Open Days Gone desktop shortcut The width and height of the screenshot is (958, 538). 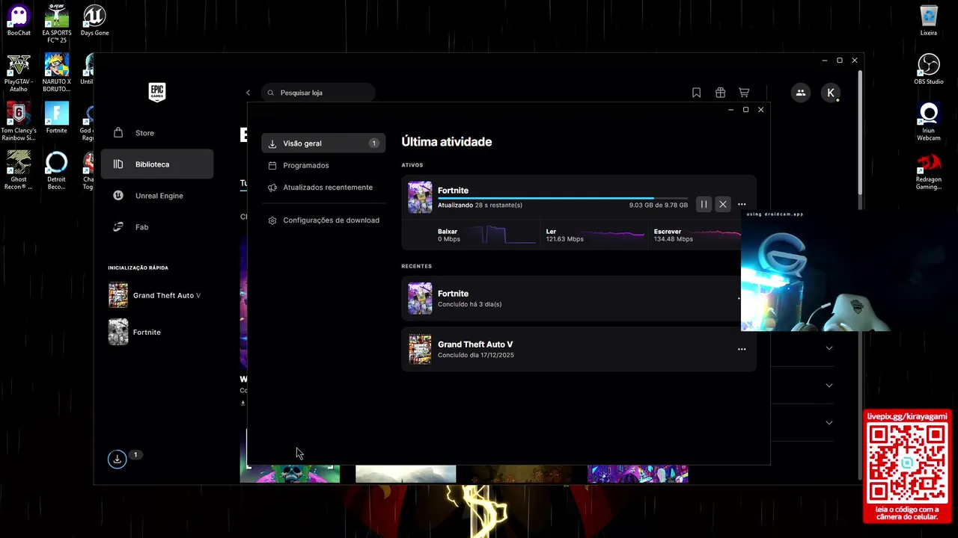(x=94, y=20)
